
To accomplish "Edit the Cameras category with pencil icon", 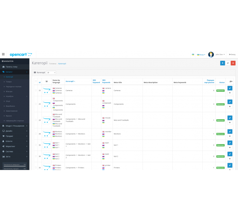I will point(230,88).
